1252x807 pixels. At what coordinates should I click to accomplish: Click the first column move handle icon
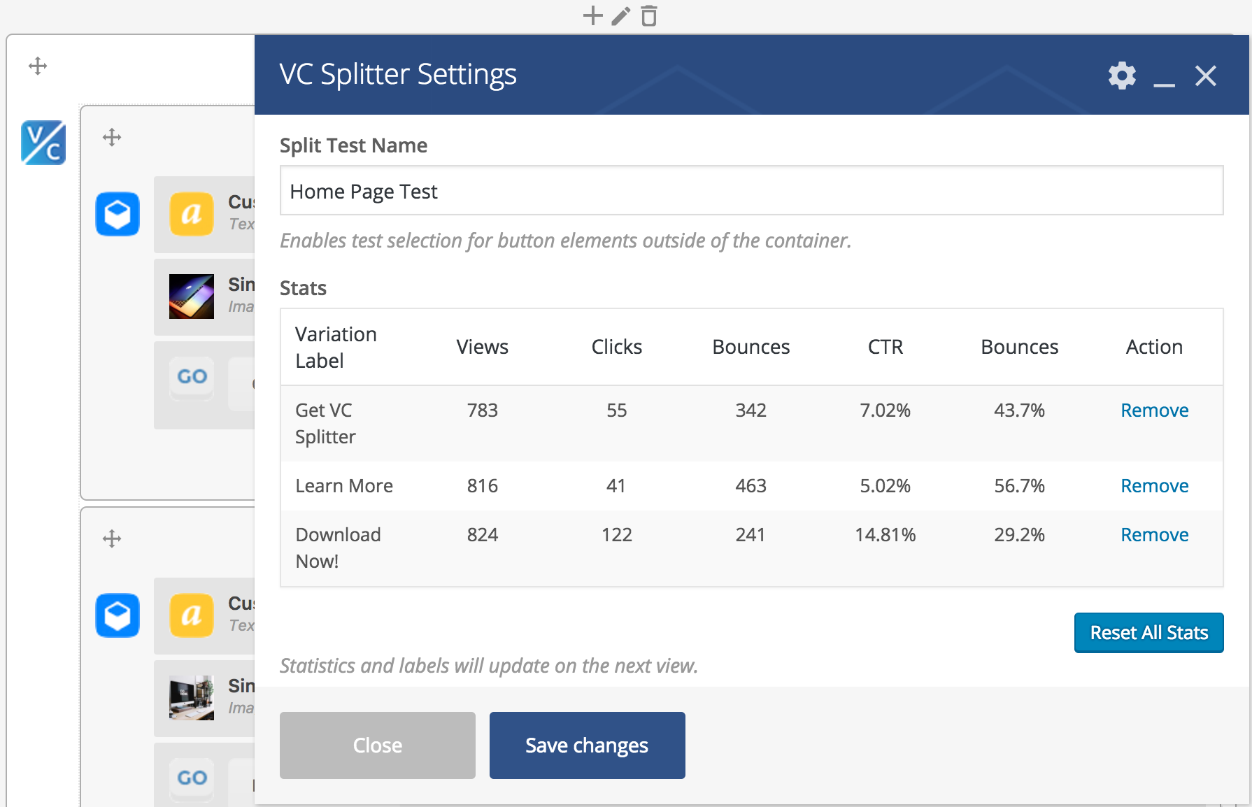112,137
